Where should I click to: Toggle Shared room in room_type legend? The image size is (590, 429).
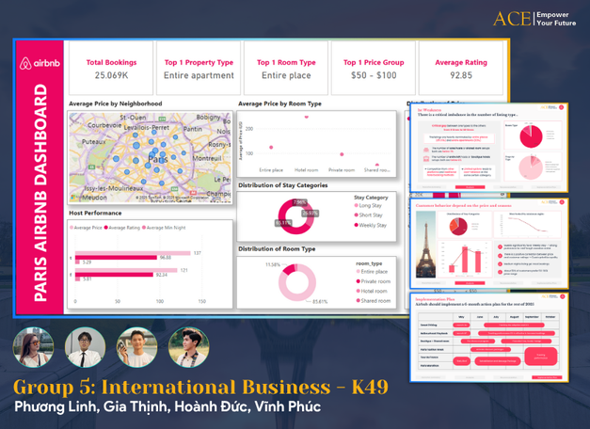[x=376, y=301]
